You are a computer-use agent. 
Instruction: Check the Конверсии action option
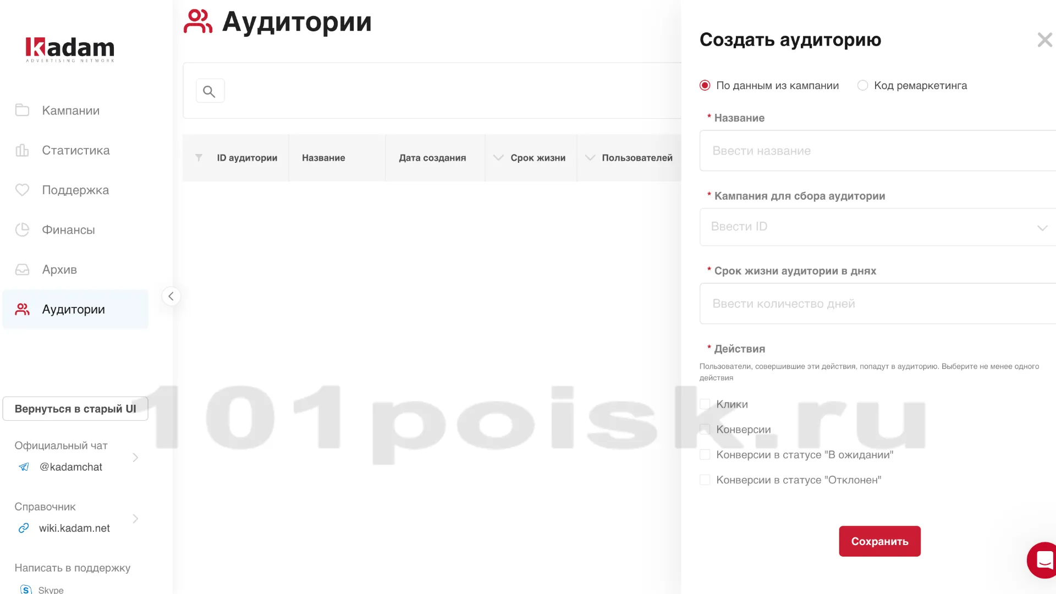click(x=705, y=429)
